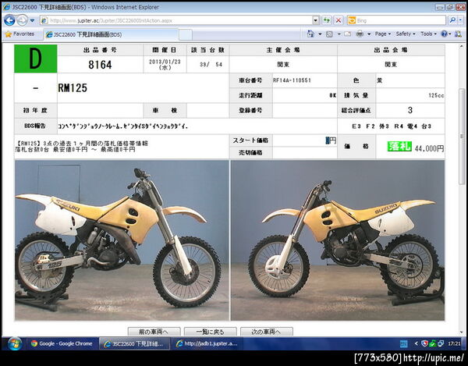
Task: Open the Favorites star button
Action: click(x=19, y=34)
